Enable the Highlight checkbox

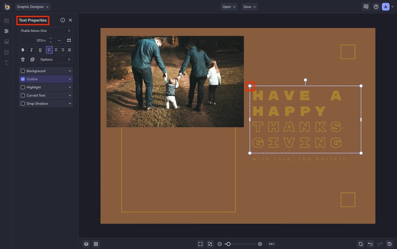(x=23, y=87)
